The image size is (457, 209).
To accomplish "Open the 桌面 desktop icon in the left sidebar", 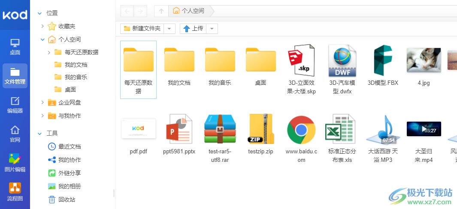I will [x=15, y=47].
